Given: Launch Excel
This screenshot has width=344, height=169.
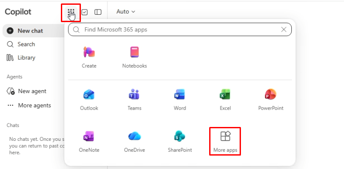Looking at the screenshot, I should [225, 100].
